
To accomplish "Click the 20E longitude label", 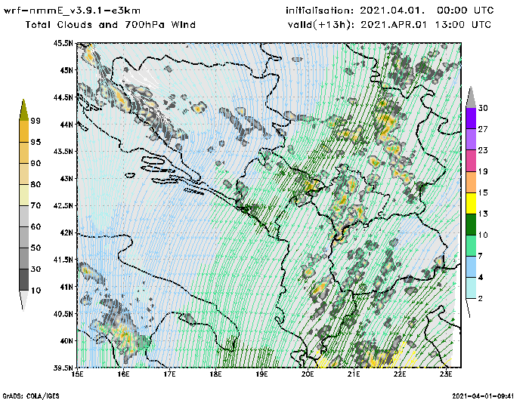I will coord(308,374).
